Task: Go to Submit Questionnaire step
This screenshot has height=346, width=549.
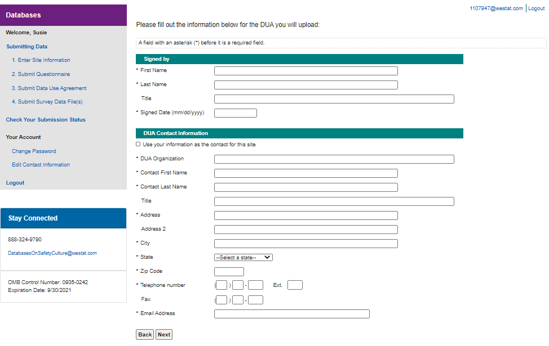Action: pyautogui.click(x=41, y=74)
